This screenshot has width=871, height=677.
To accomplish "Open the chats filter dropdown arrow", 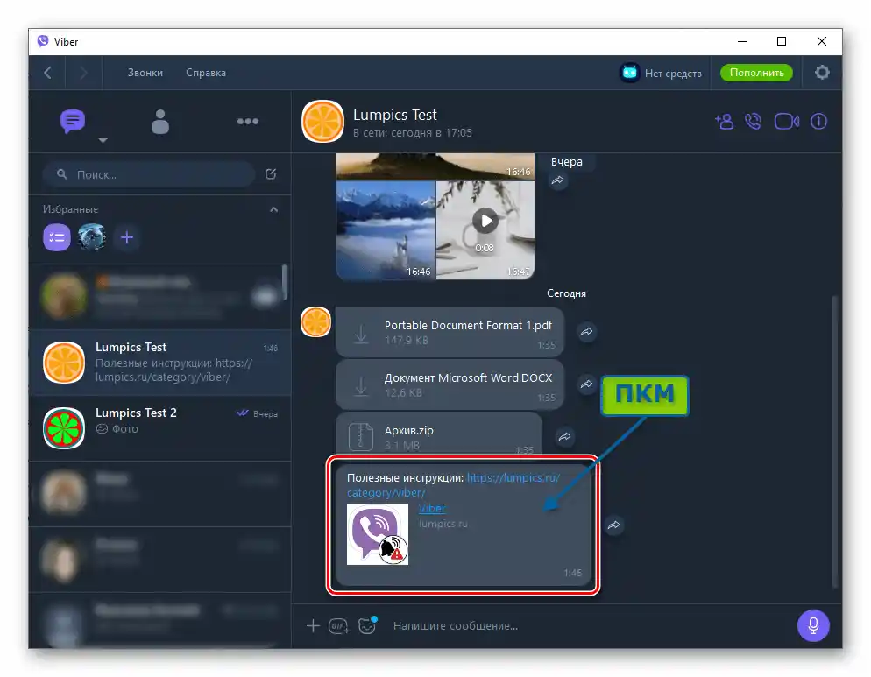I will click(103, 140).
